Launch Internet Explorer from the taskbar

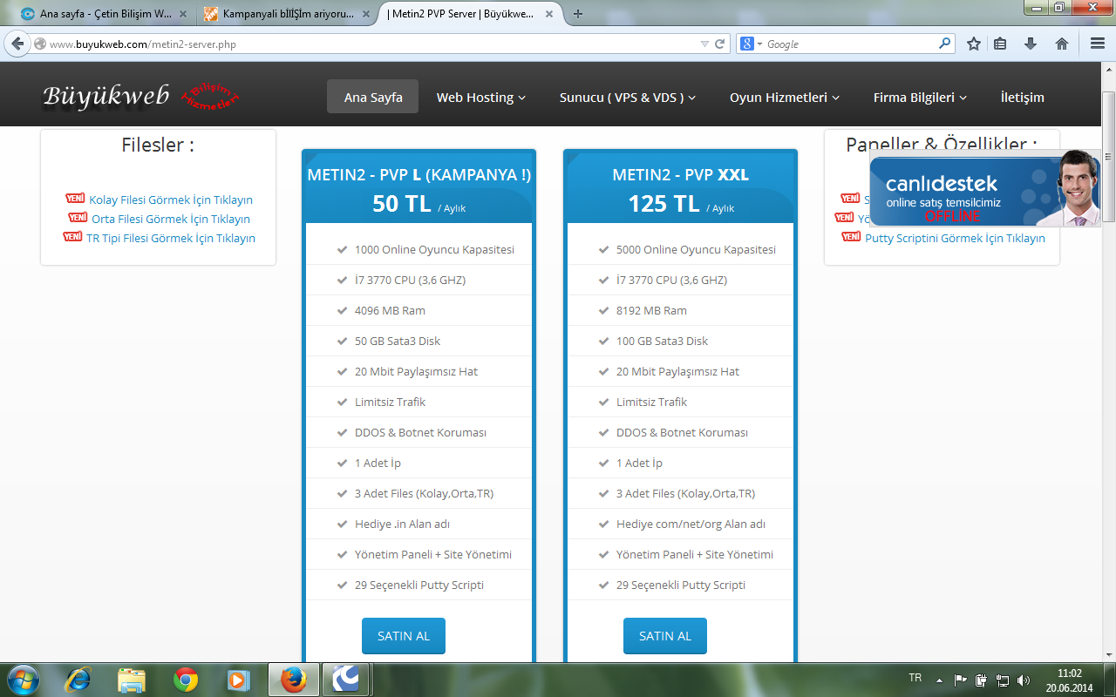tap(78, 680)
